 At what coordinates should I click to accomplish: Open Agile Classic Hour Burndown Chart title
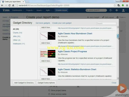click(x=75, y=34)
